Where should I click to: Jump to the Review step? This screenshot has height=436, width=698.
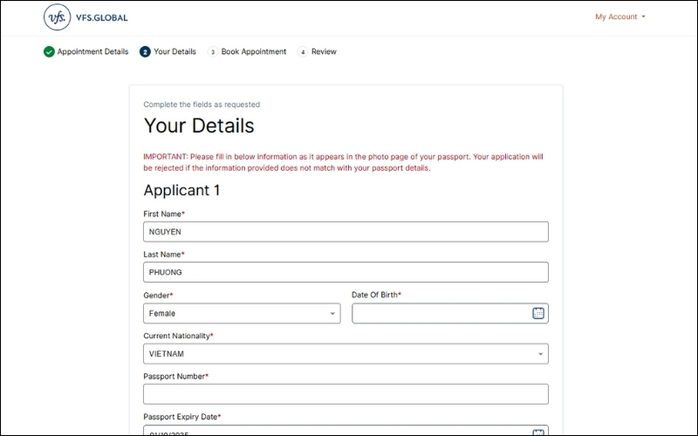(x=324, y=51)
